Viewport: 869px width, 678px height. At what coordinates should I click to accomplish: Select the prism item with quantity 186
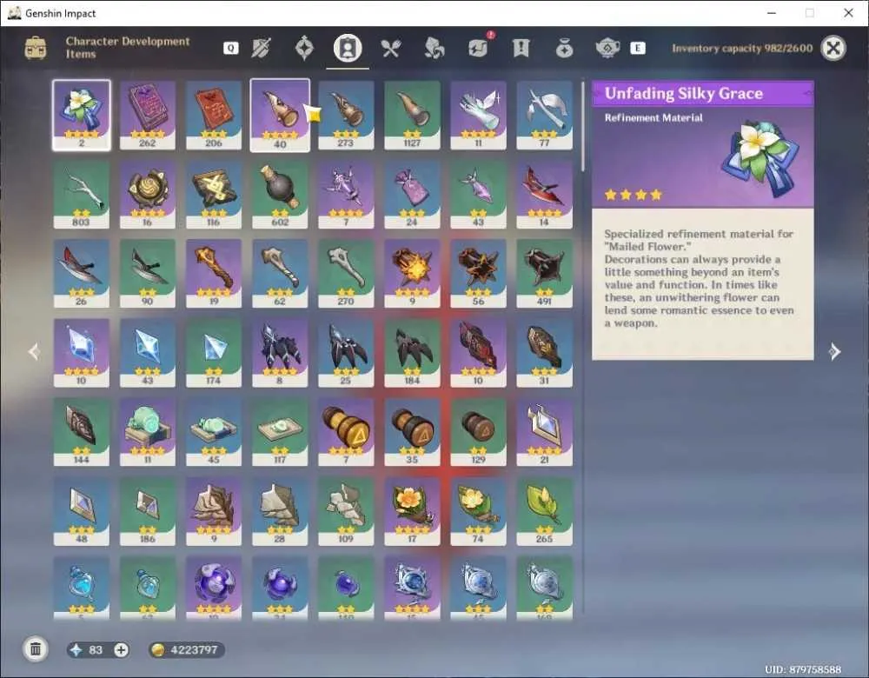click(x=148, y=511)
